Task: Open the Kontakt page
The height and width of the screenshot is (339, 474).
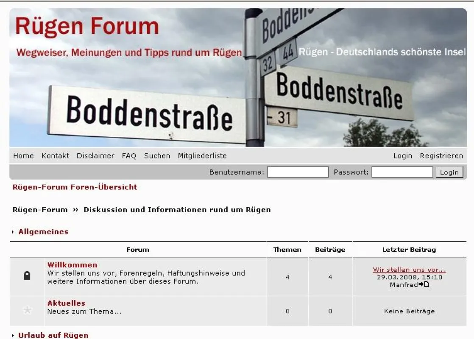Action: 55,156
